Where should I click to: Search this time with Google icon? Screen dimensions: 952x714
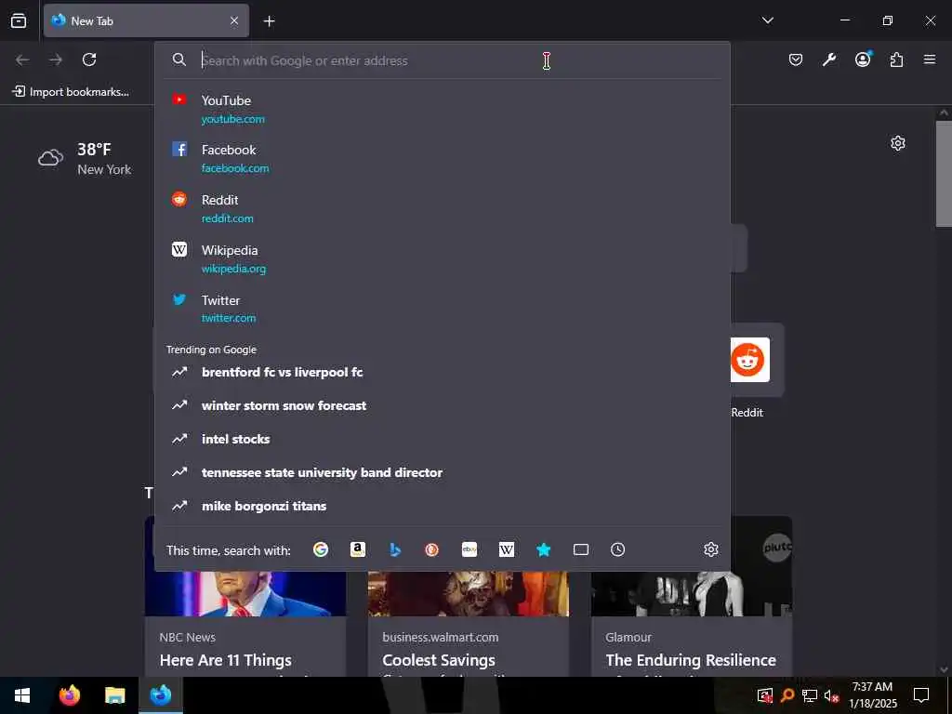click(x=321, y=549)
